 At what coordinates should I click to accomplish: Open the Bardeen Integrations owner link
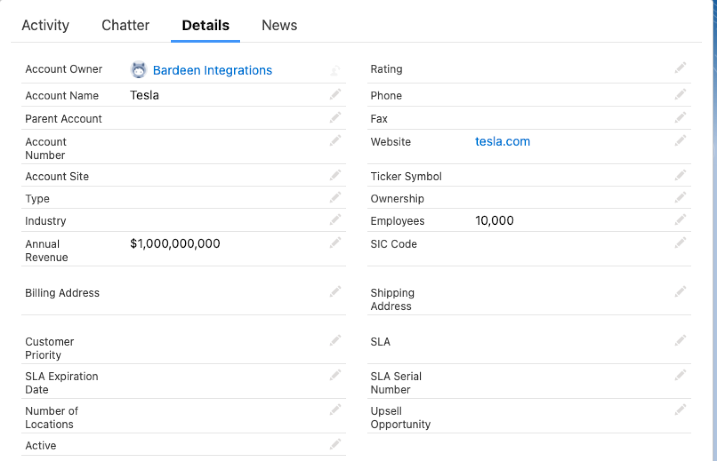[x=212, y=70]
